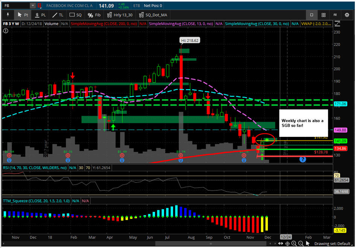Click the pin drawing tool icon
The width and height of the screenshot is (356, 248).
8,15
